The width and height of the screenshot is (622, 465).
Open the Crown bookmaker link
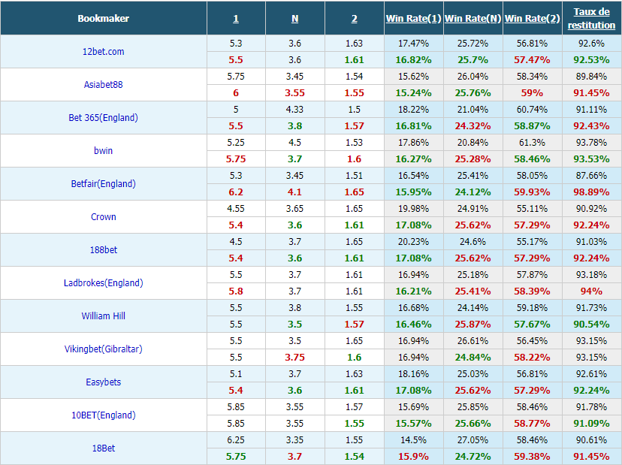[103, 216]
